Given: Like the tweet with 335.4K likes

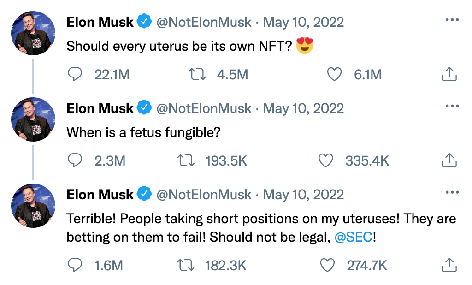Looking at the screenshot, I should point(326,160).
